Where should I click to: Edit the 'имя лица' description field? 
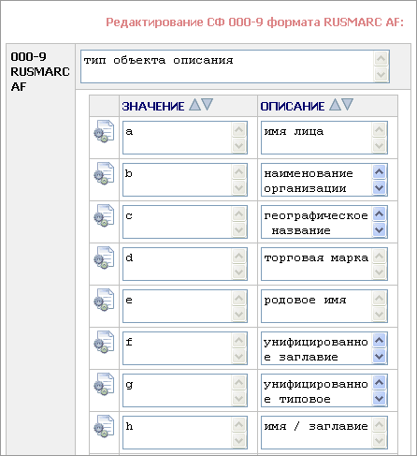(324, 138)
